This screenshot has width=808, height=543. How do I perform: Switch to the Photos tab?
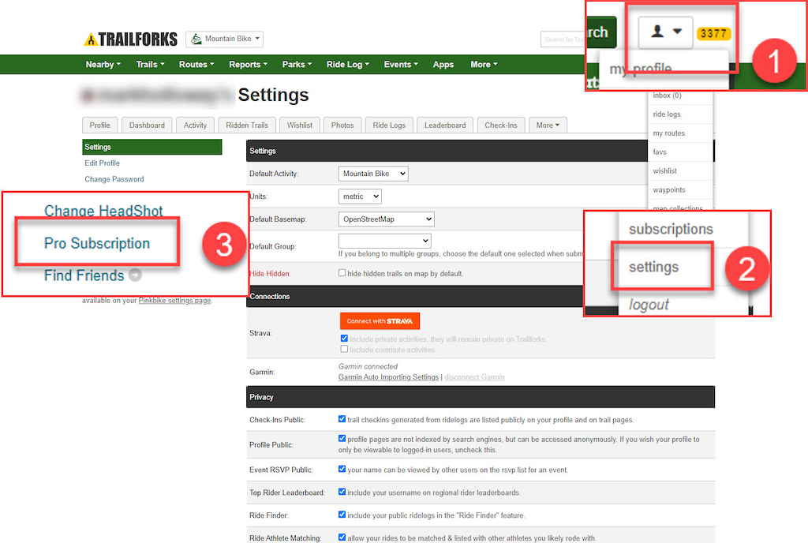point(342,125)
